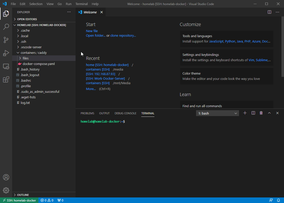Screen dimensions: 284x203
Task: Expand the .ssh folder
Action: [x=44, y=41]
